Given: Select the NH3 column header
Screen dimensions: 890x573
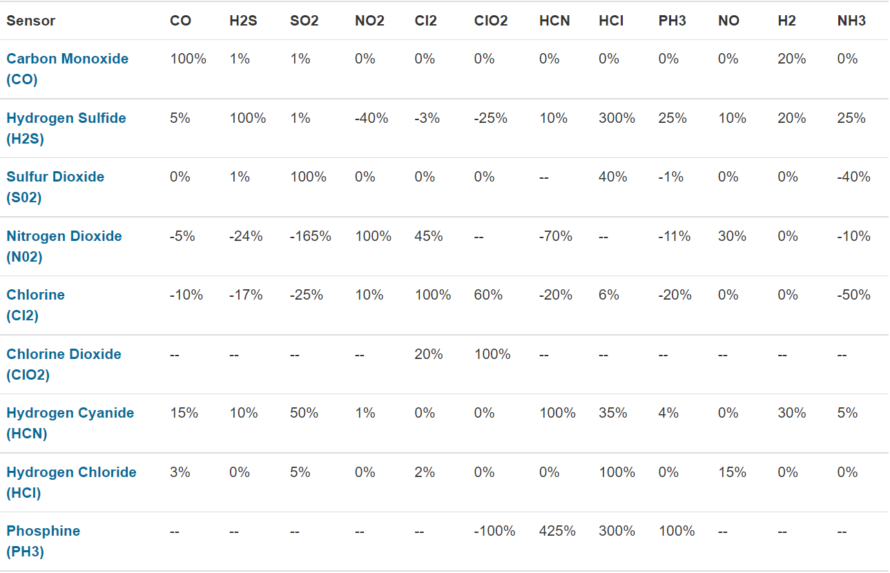Looking at the screenshot, I should coord(851,21).
